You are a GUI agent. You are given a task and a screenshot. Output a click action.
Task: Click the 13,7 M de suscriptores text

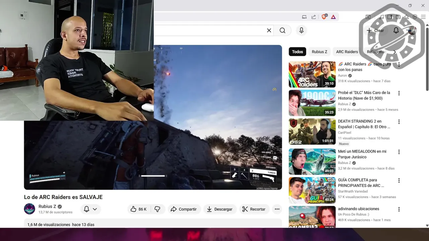point(55,212)
